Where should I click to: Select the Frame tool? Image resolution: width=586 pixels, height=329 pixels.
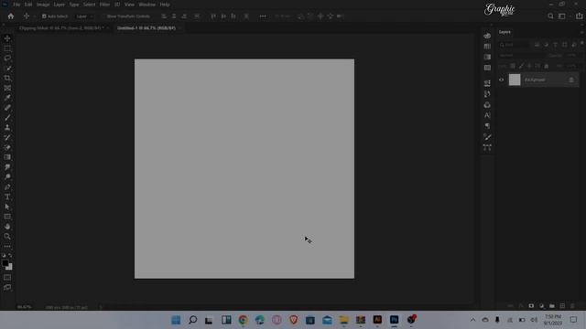[7, 88]
